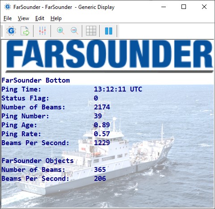Click the objects Number of Beams value '365'
Screen dimensions: 215x209
(100, 170)
